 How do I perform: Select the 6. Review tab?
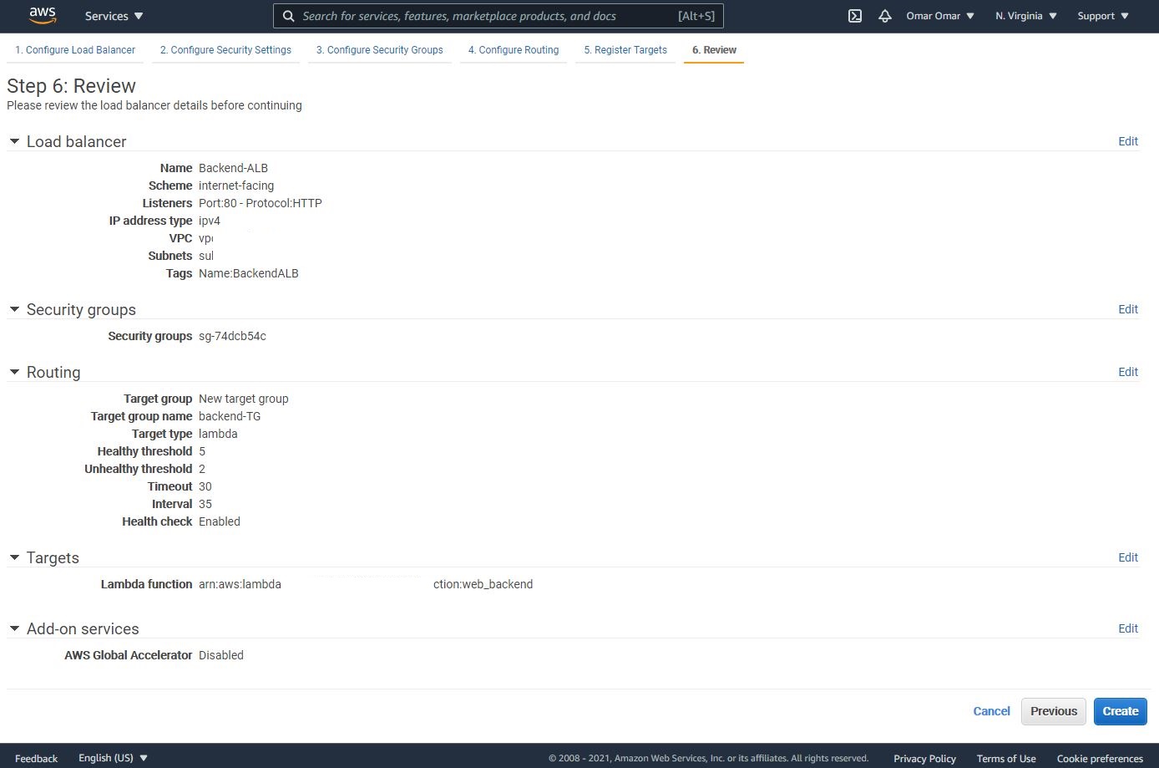click(x=714, y=50)
